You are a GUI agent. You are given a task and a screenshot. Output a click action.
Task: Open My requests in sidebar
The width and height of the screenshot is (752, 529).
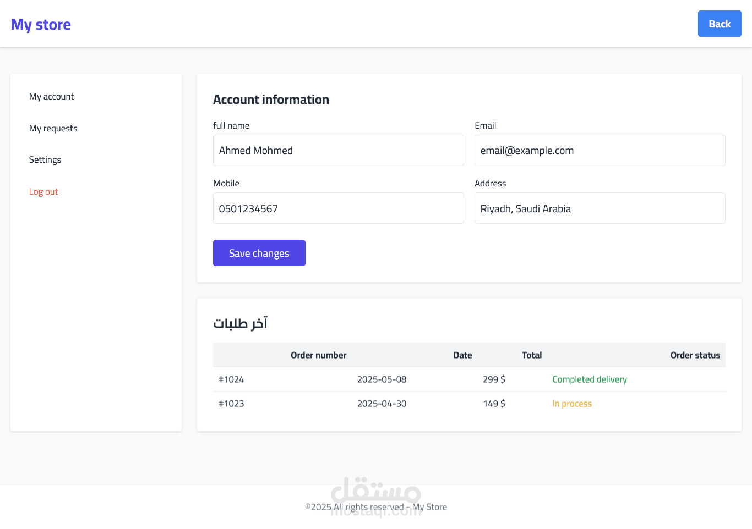(53, 128)
